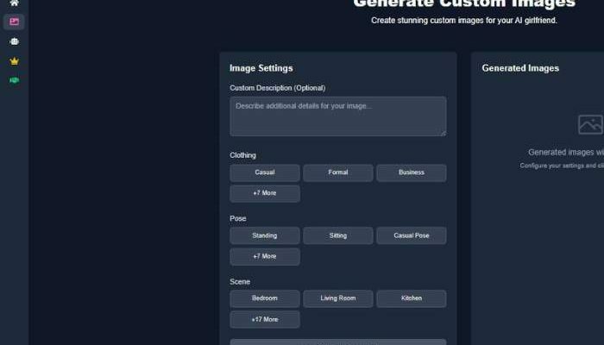Click the robot icon in the sidebar
The image size is (604, 345).
(14, 41)
